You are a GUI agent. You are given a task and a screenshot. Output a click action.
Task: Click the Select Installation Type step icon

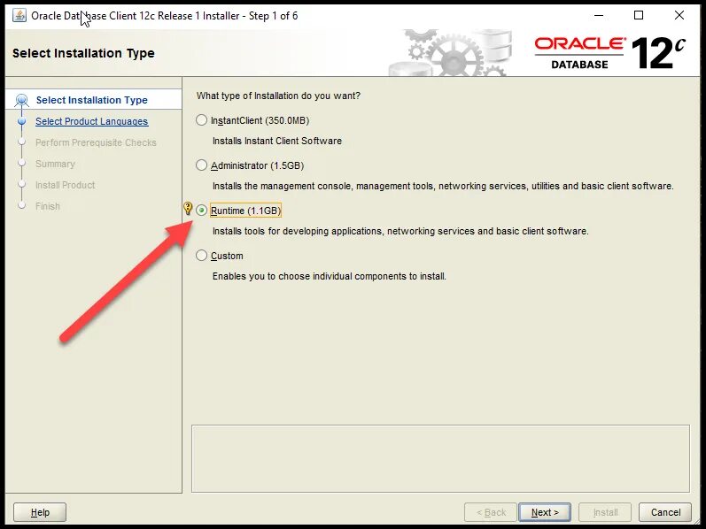point(21,100)
